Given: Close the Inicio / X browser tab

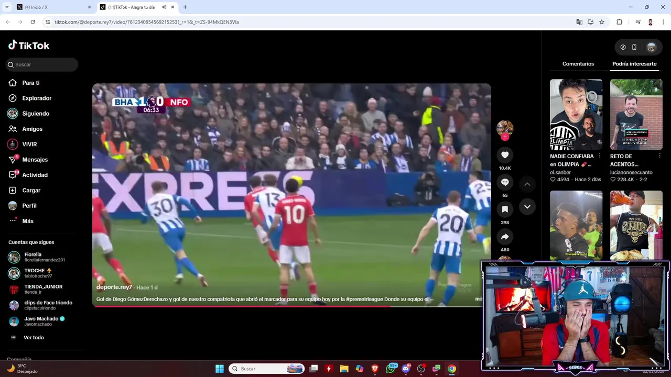Looking at the screenshot, I should pyautogui.click(x=89, y=7).
